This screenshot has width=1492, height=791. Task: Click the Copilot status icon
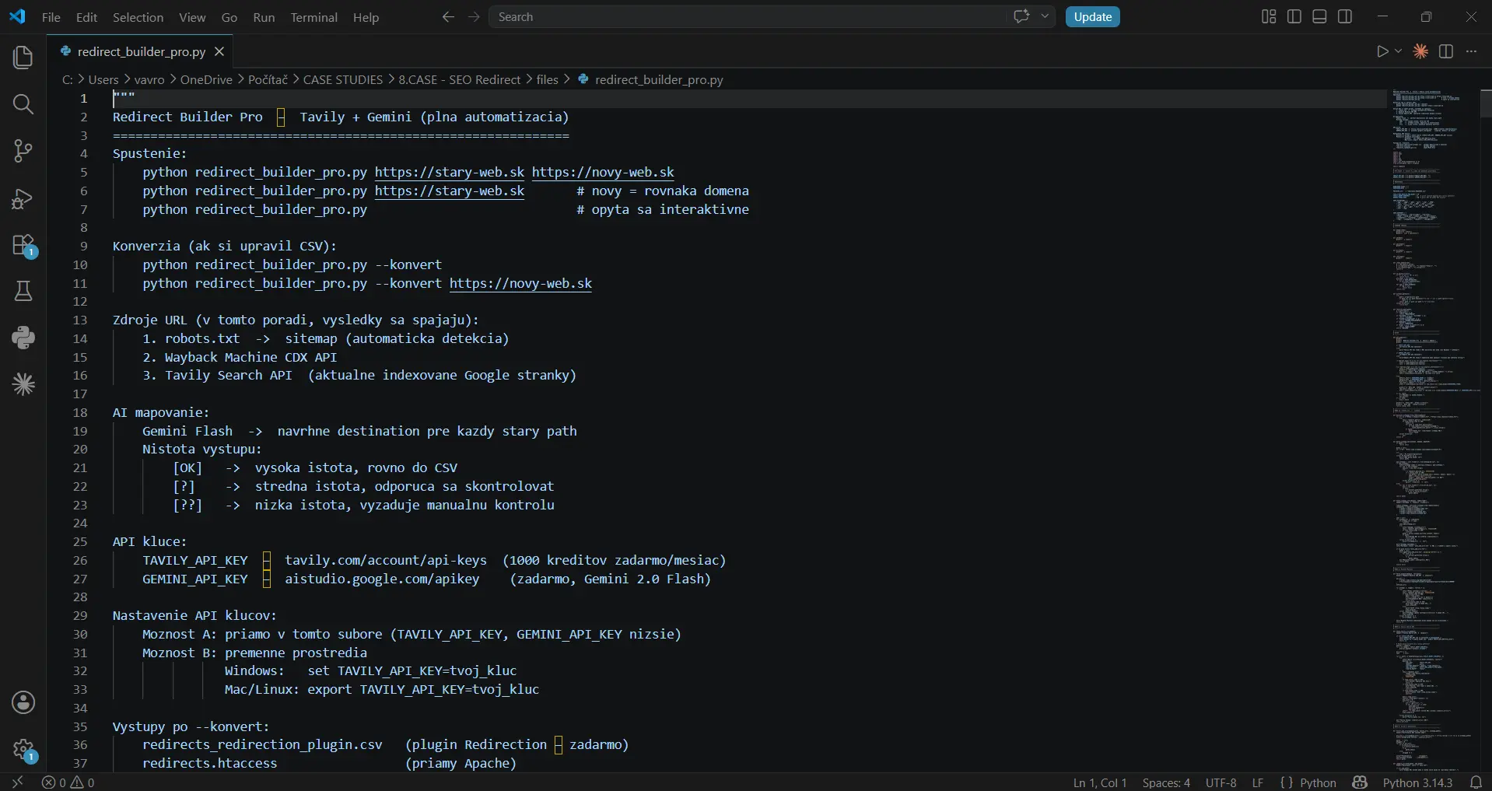1360,782
